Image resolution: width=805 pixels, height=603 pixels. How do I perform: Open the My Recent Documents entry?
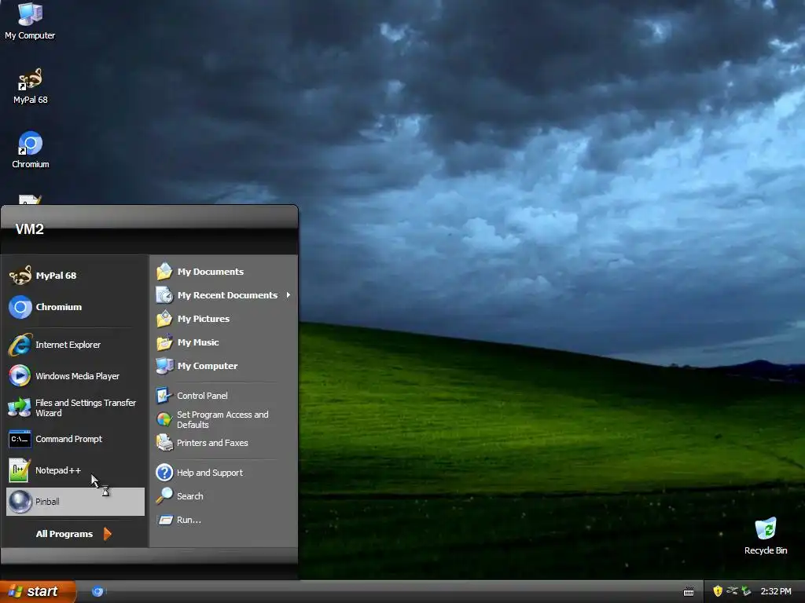223,295
